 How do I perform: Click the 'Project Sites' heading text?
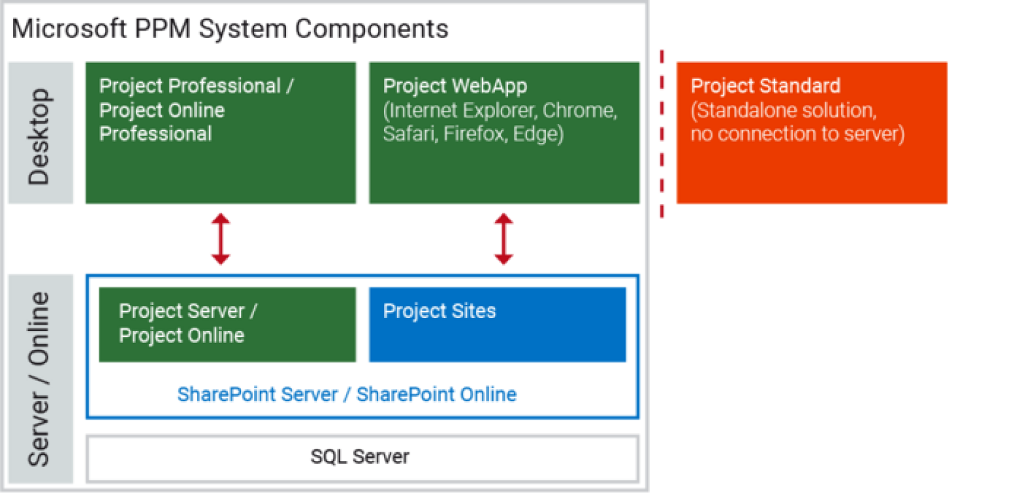click(x=439, y=310)
